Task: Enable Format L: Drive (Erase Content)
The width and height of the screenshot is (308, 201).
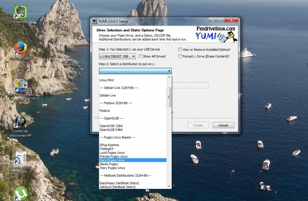Action: [x=180, y=56]
